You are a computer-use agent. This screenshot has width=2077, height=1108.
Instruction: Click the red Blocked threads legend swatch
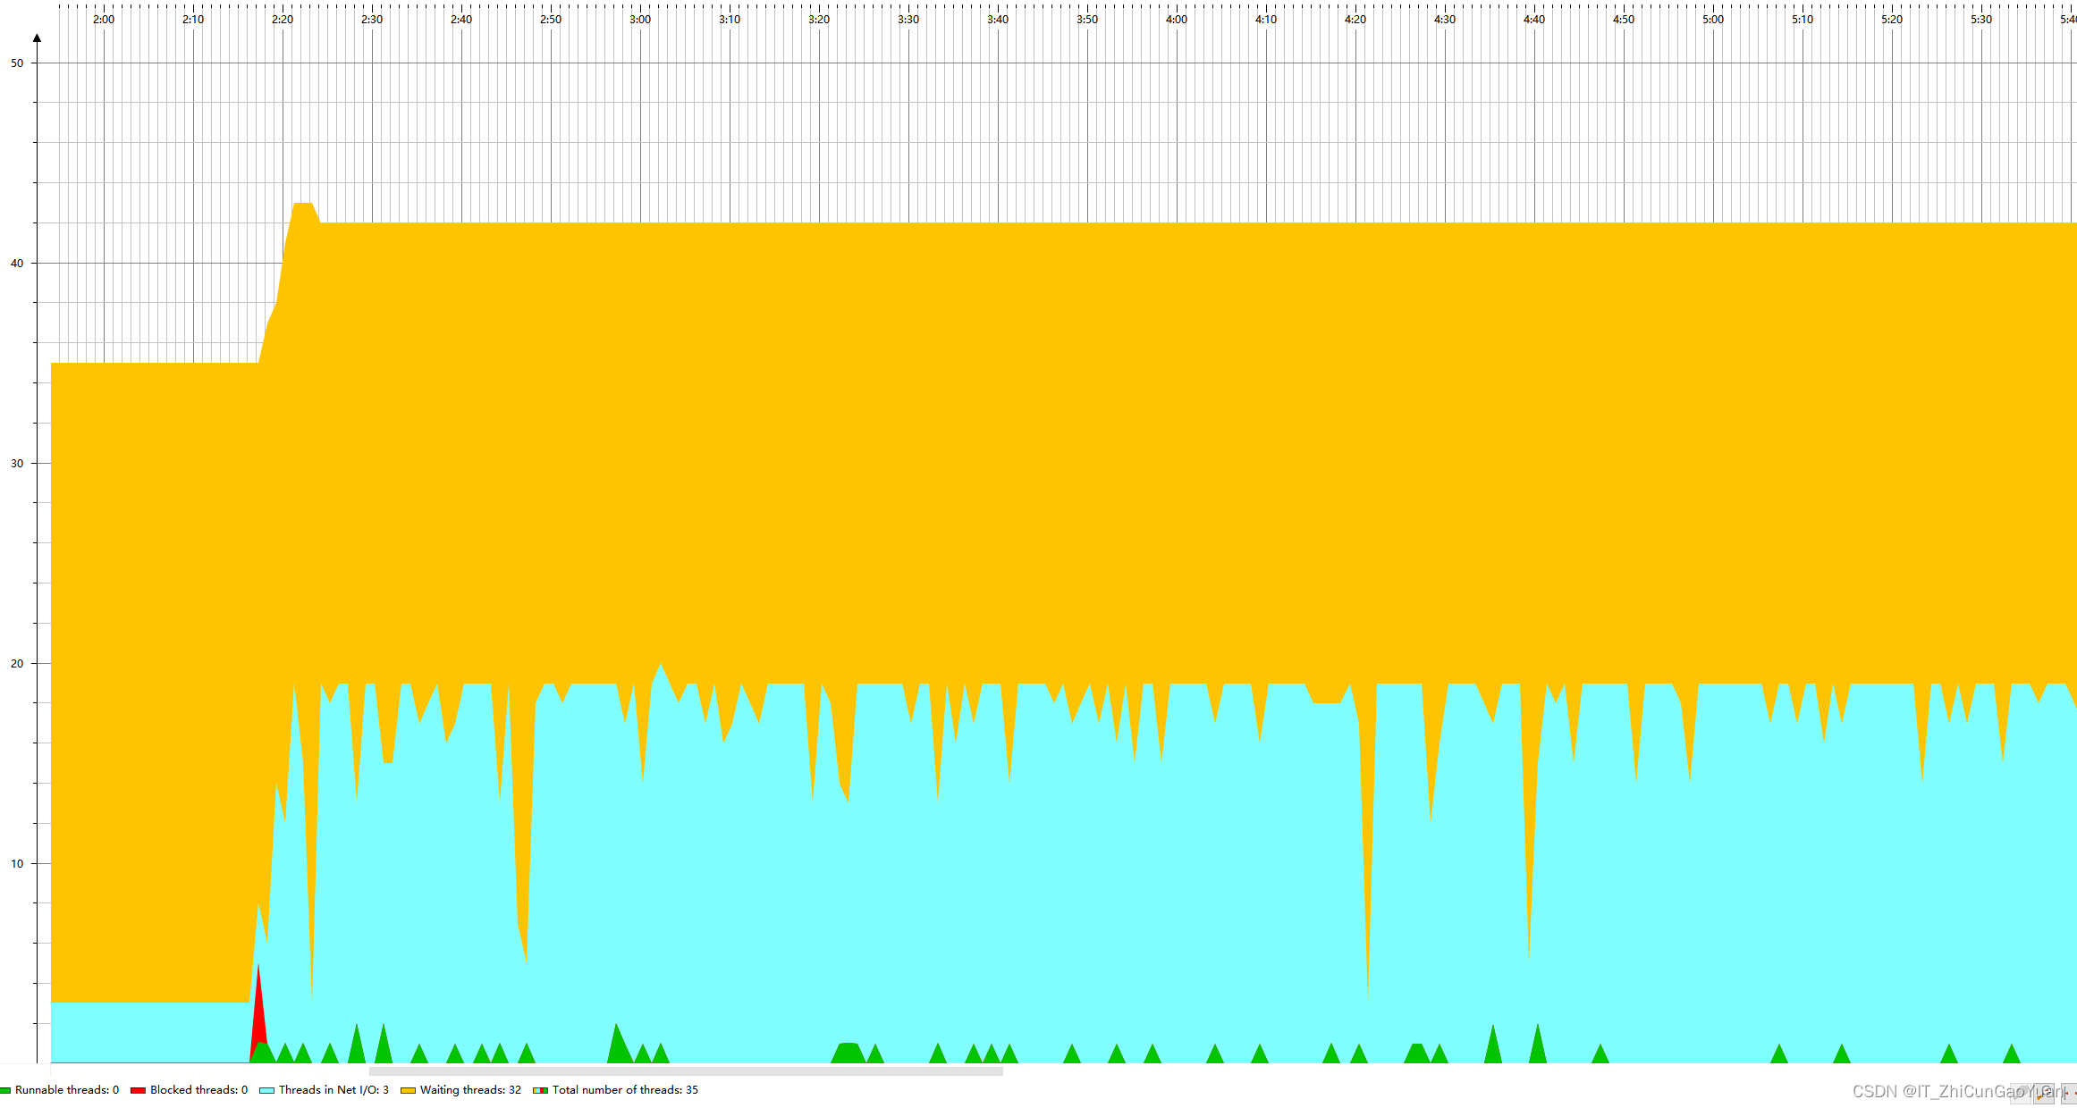pos(138,1090)
